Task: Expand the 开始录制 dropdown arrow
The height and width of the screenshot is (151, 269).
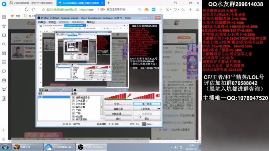Action: click(x=159, y=109)
